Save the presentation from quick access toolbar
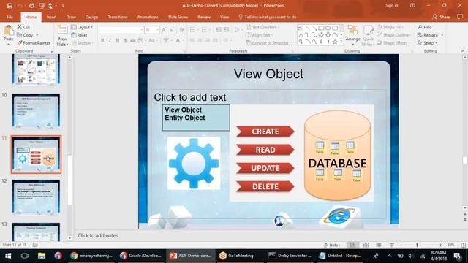 coord(10,6)
